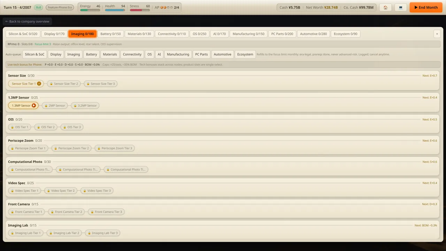The width and height of the screenshot is (446, 251).
Task: Toggle auto-queue for Automotive
Action: [x=222, y=54]
